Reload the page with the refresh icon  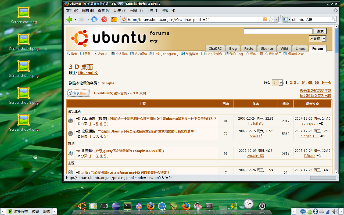94,19
